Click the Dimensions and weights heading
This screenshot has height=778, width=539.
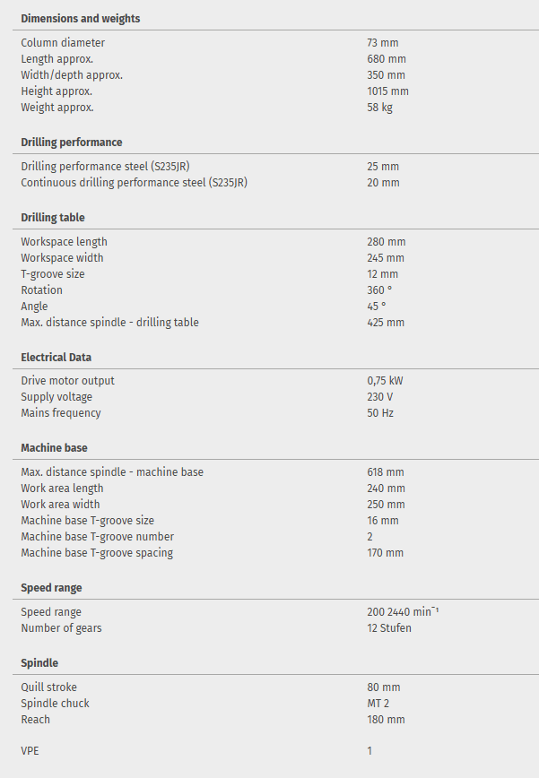(81, 18)
